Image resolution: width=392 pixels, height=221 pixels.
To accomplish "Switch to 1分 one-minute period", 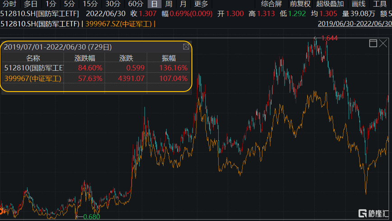I will point(51,4).
